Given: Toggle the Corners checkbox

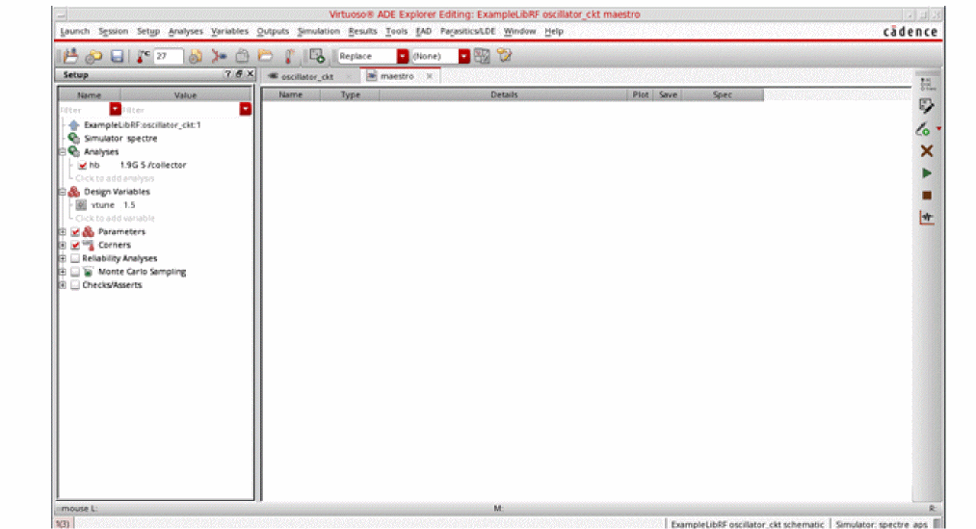Looking at the screenshot, I should (x=75, y=245).
